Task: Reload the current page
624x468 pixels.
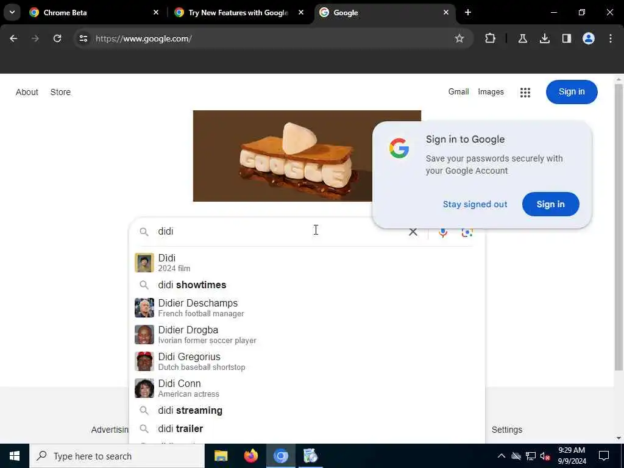Action: pos(57,38)
